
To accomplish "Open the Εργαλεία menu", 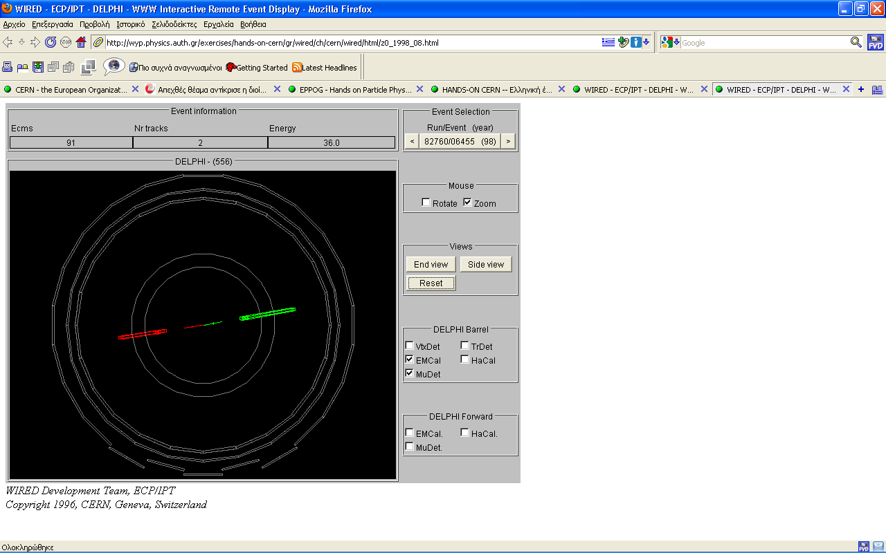I will [219, 24].
